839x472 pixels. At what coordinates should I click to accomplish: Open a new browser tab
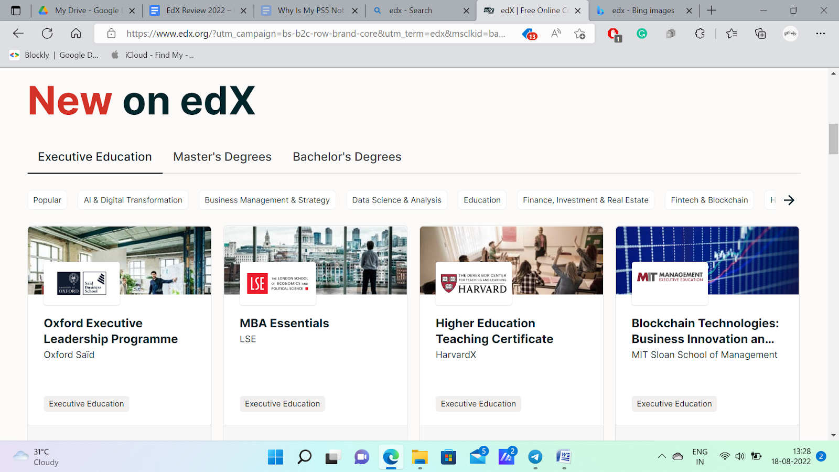click(x=712, y=10)
